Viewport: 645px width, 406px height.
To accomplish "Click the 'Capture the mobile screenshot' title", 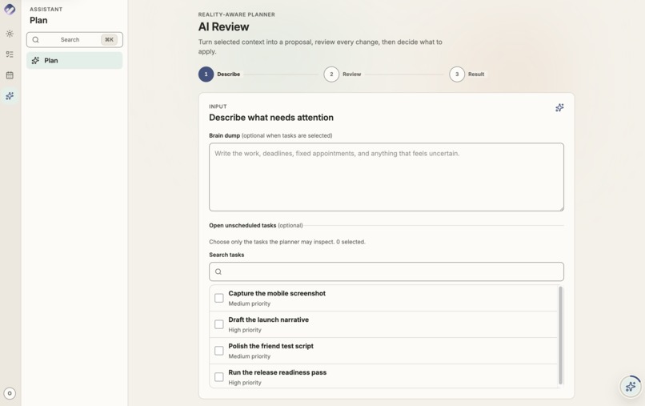I will (x=277, y=293).
